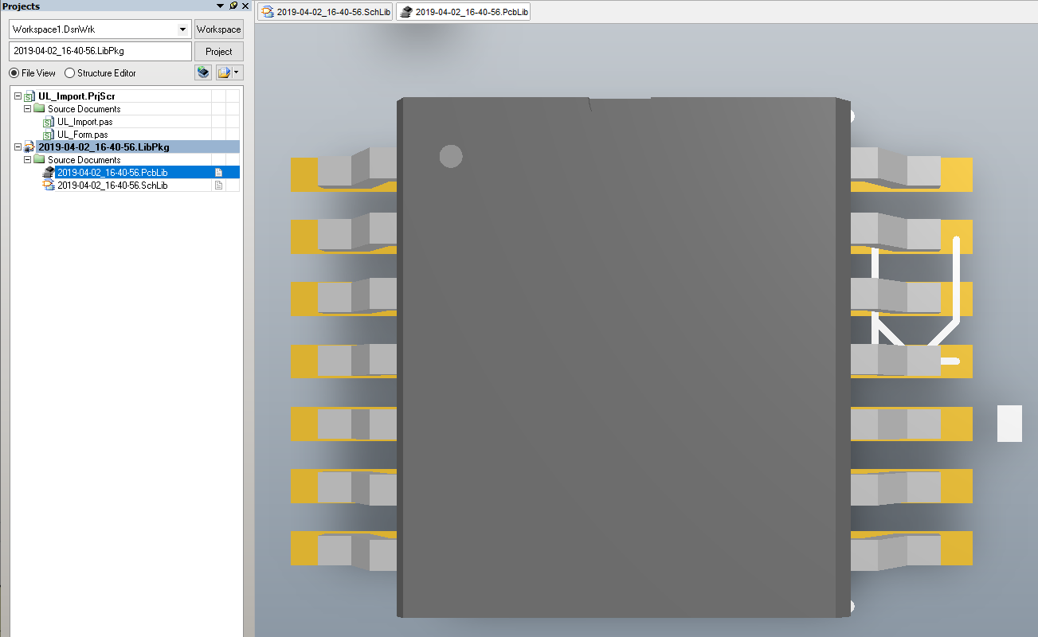Click the Workspace button
Viewport: 1038px width, 637px height.
(218, 29)
